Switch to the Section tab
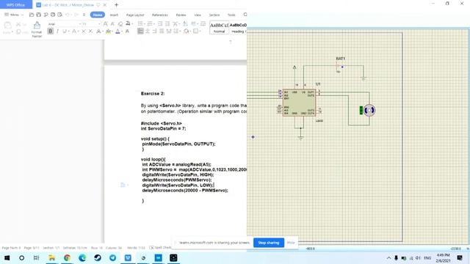Viewport: 470px width, 264px height. pos(214,15)
